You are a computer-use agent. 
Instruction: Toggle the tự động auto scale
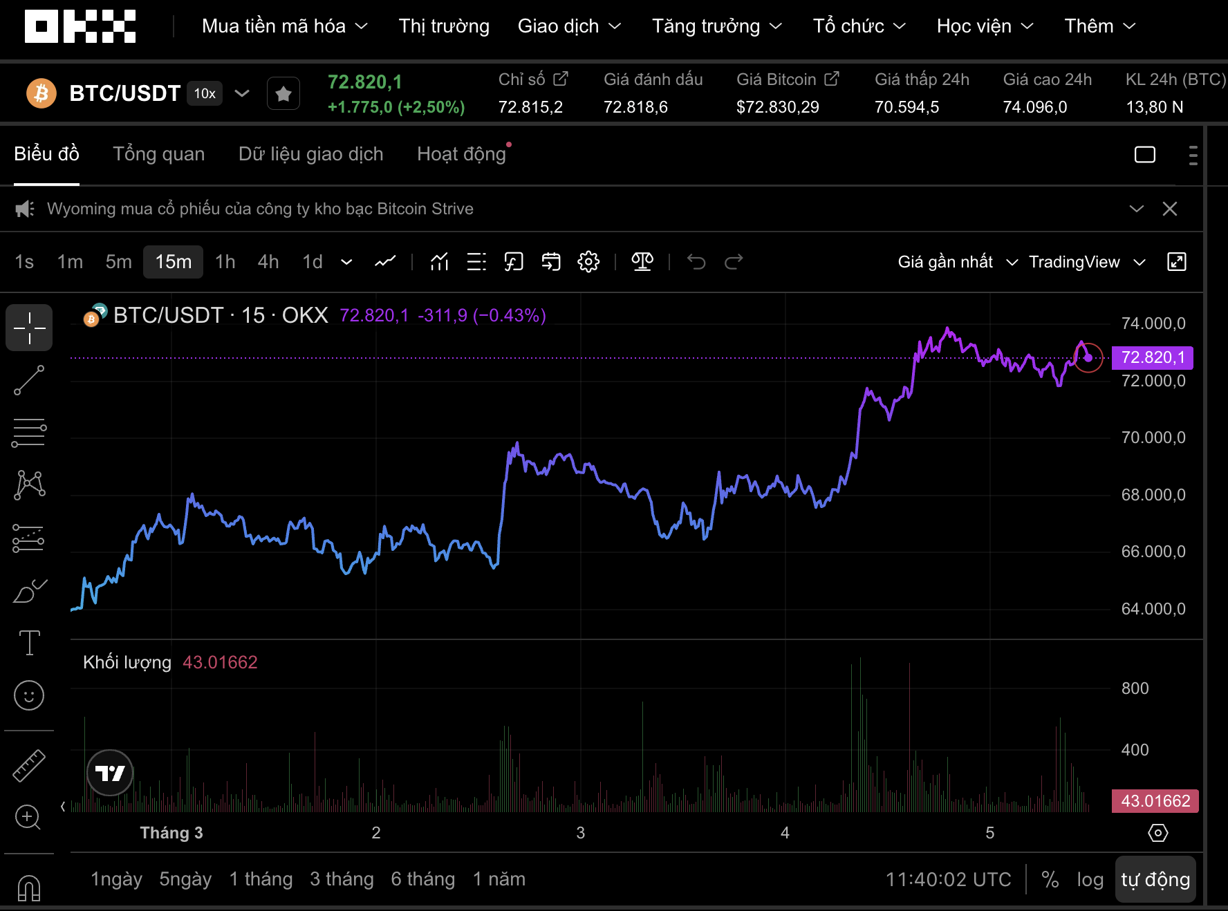click(1155, 879)
